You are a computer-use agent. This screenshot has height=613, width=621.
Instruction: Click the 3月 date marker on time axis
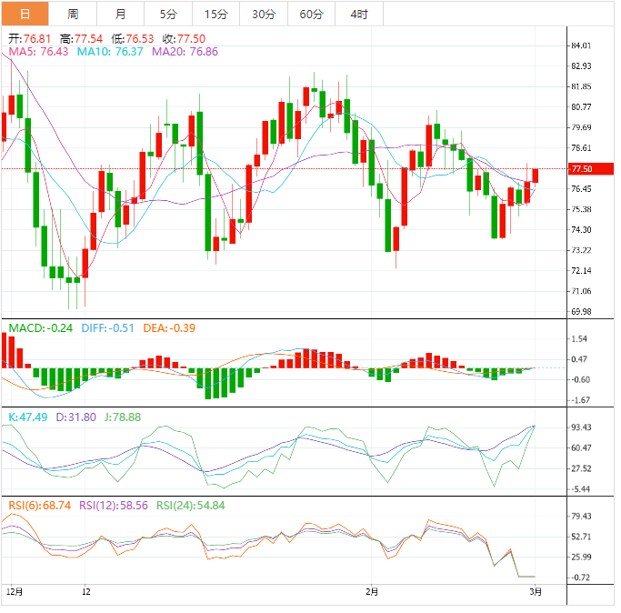pos(536,591)
